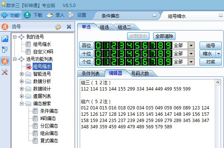Switch to the 单选 tab
Viewport: 224px width, 148px height.
click(86, 27)
